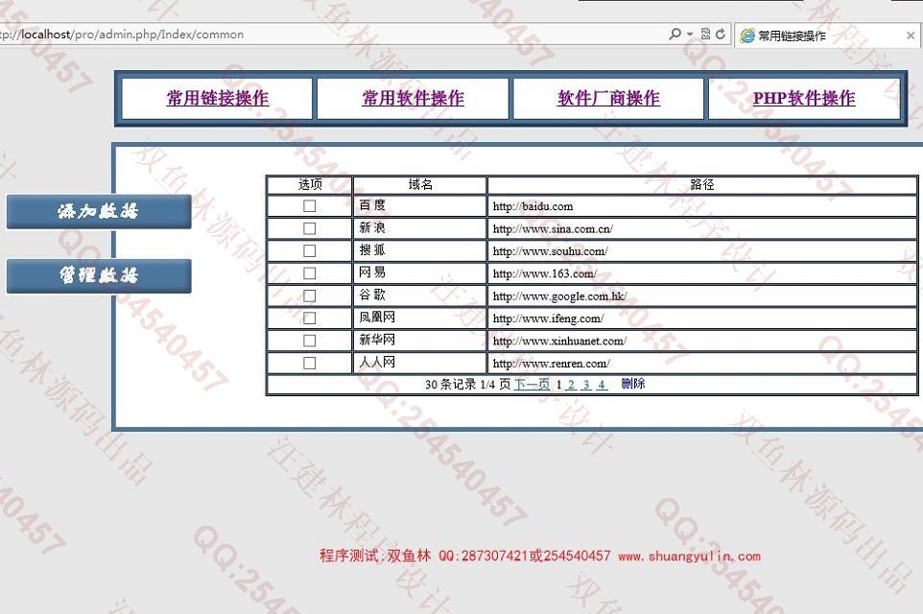Open the address bar search dropdown arrow
Viewport: 923px width, 614px height.
click(690, 35)
